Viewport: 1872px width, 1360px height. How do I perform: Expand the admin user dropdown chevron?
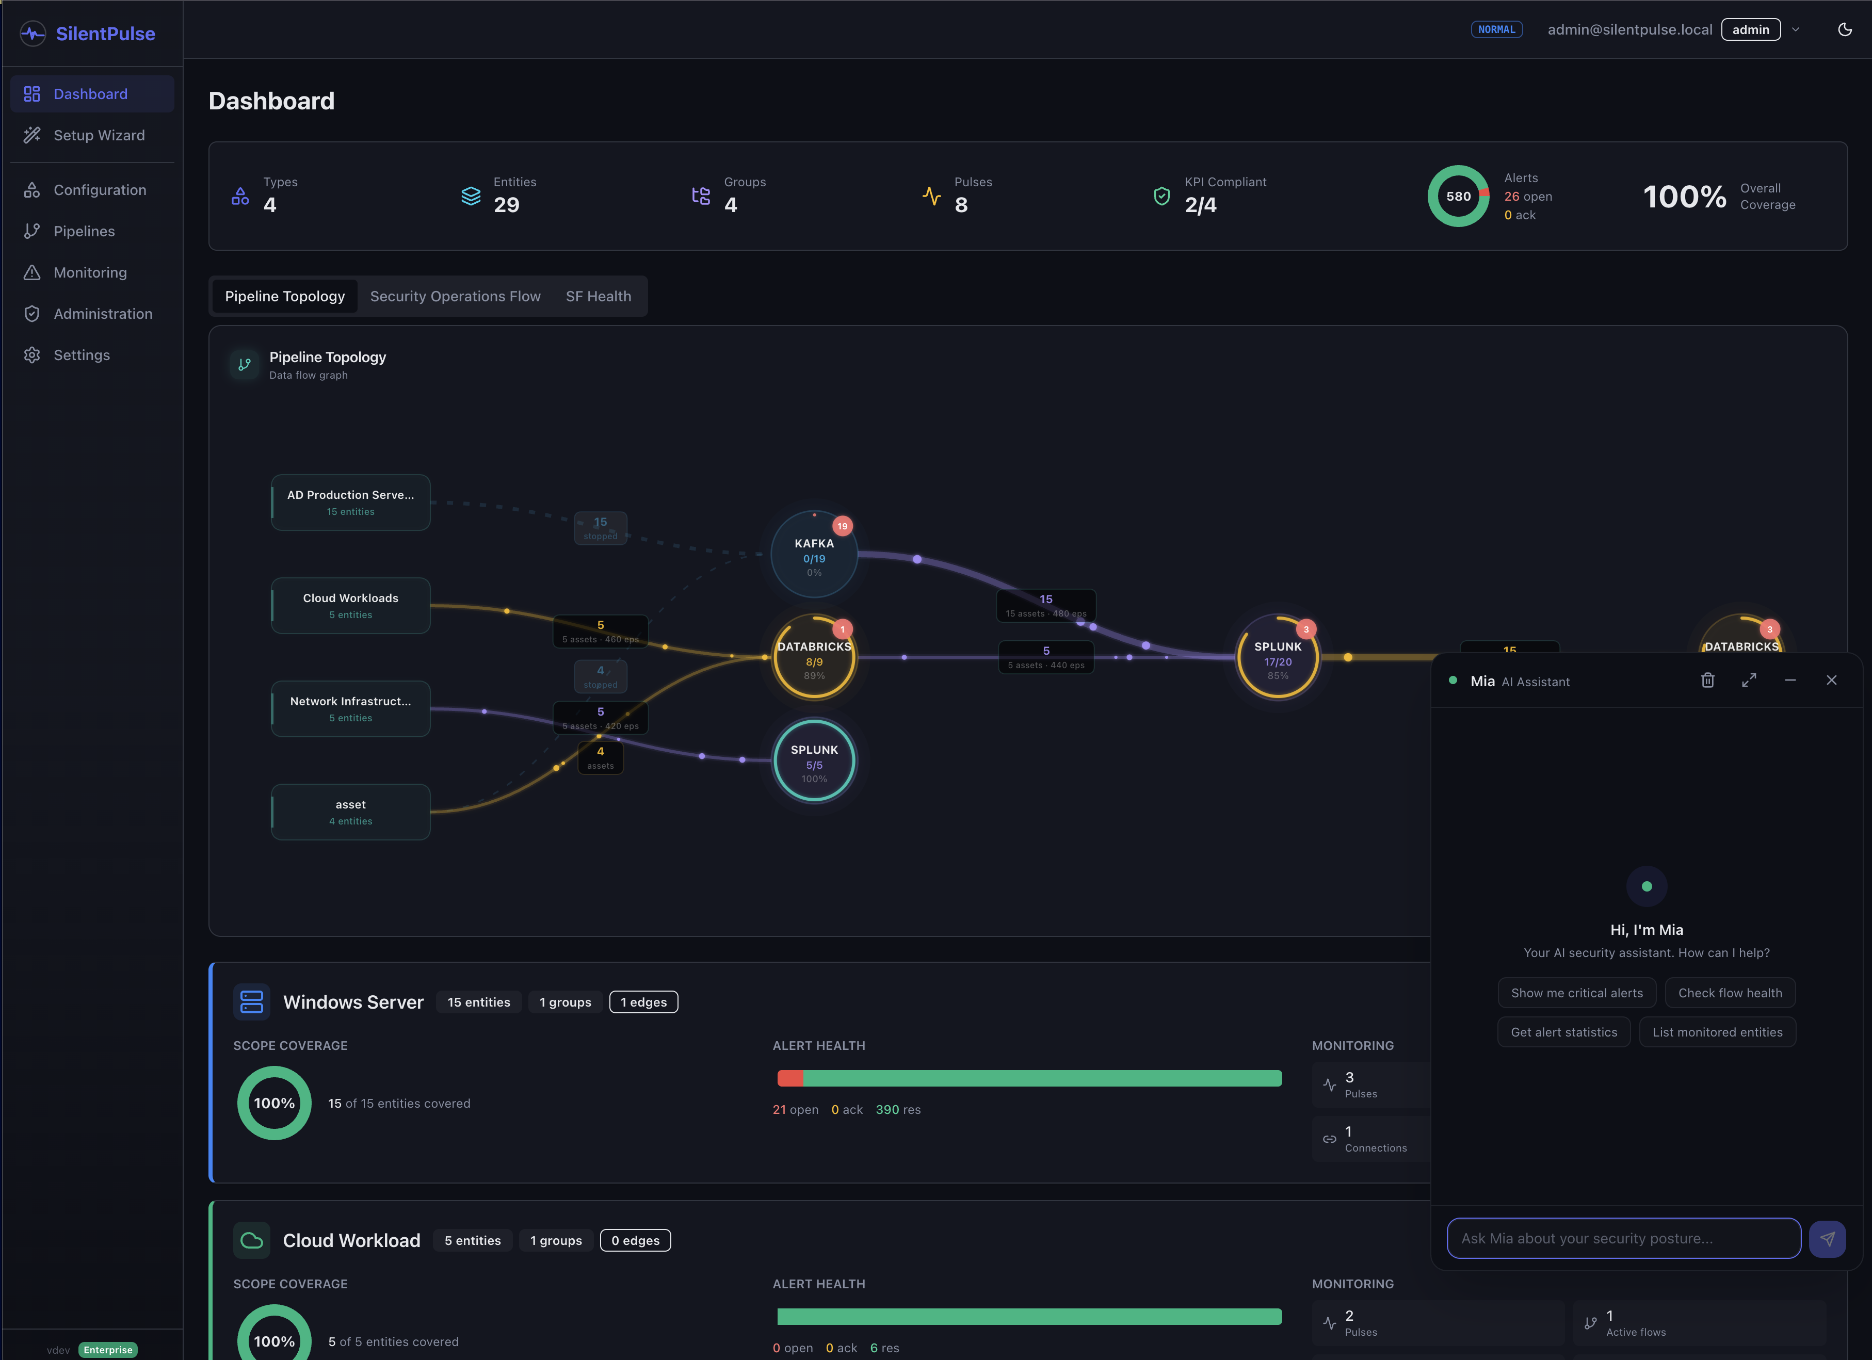point(1796,30)
